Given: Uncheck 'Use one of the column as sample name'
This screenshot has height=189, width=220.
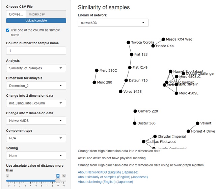Looking at the screenshot, I should click(8, 30).
